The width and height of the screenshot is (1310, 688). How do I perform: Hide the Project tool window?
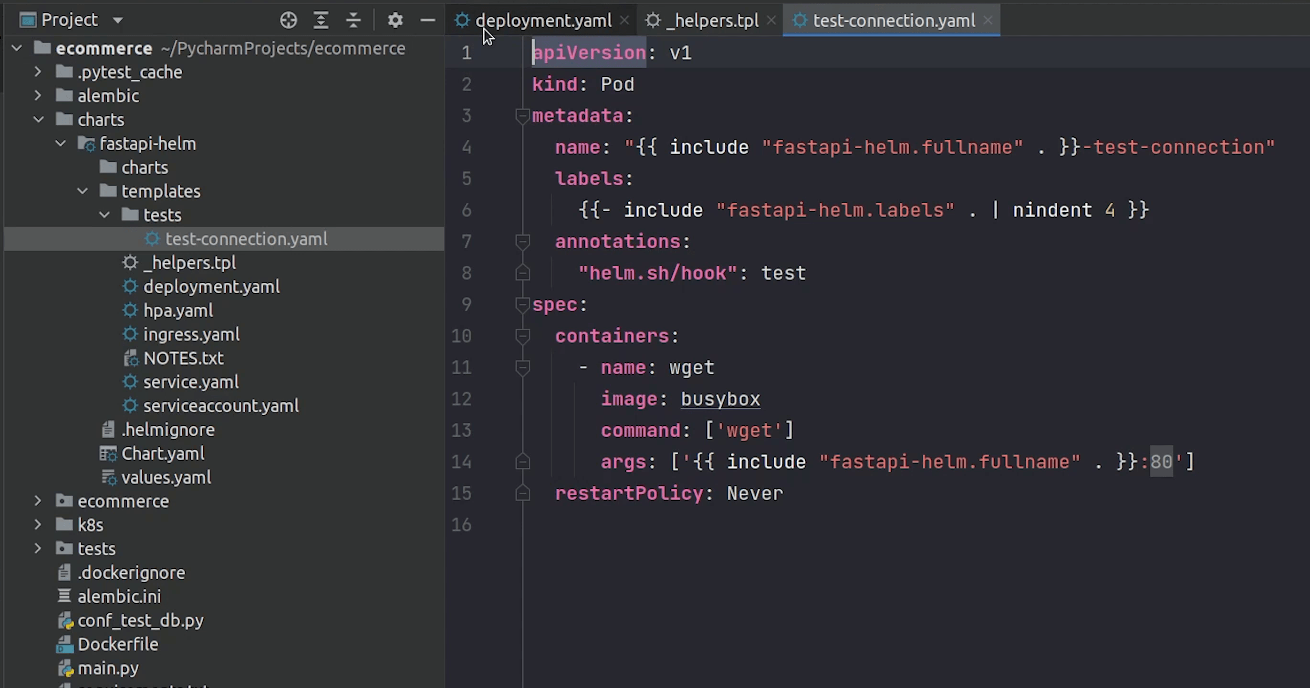click(x=428, y=21)
